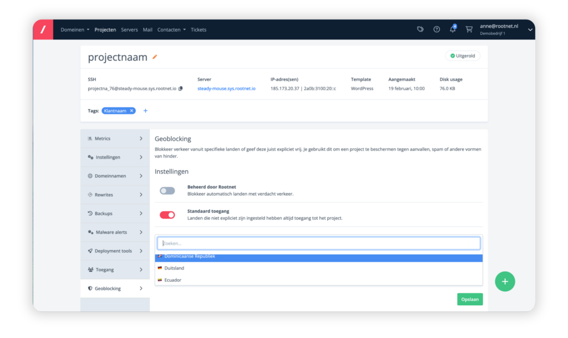
Task: Open the shopping cart icon
Action: tap(469, 29)
